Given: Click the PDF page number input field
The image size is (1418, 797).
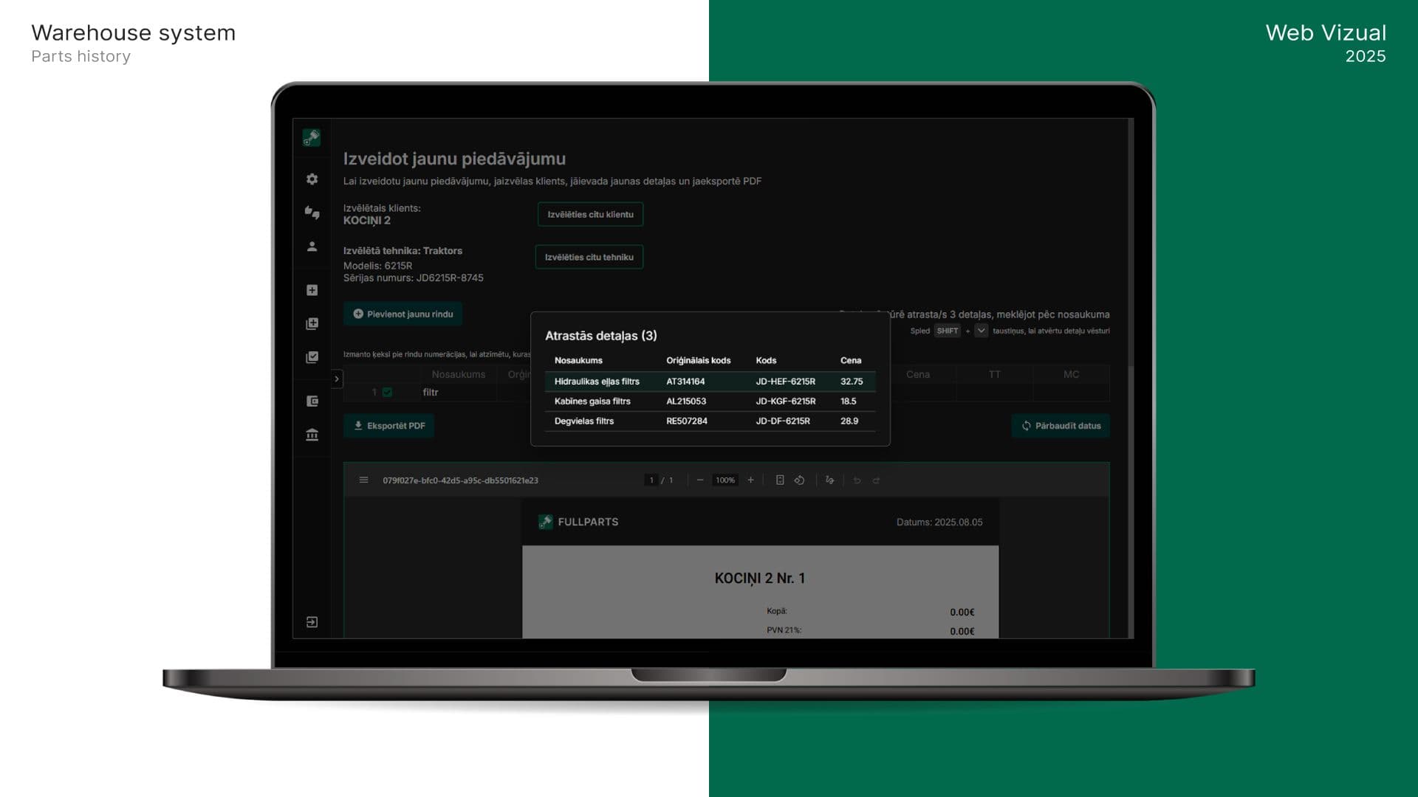Looking at the screenshot, I should click(651, 480).
